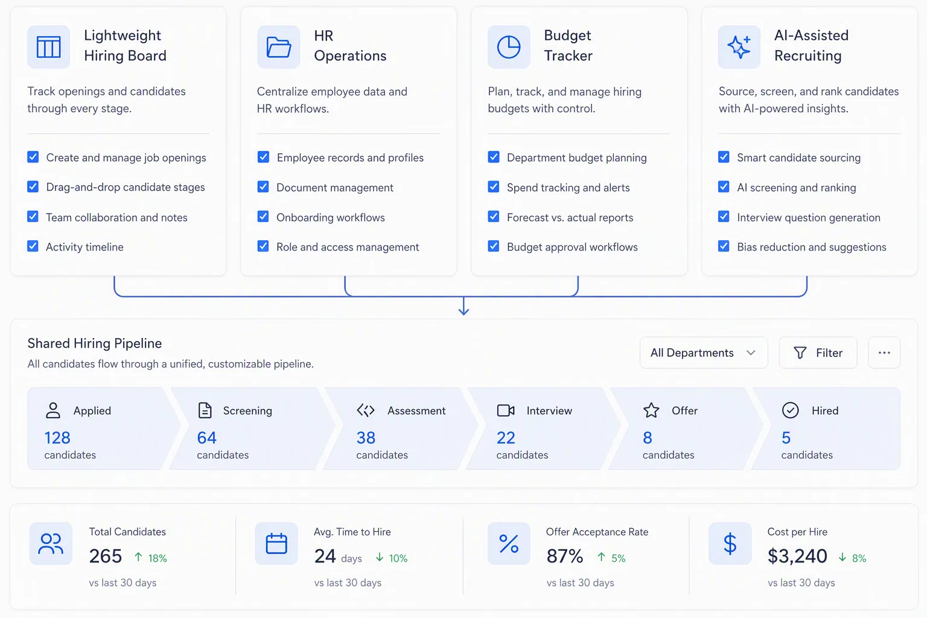Click the chevron arrow beside All Departments
Viewport: 927px width, 618px height.
(x=751, y=352)
